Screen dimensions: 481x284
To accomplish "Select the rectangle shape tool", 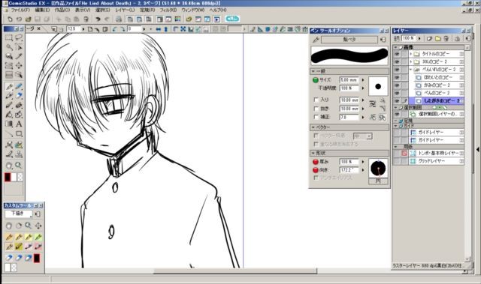I will (x=19, y=134).
